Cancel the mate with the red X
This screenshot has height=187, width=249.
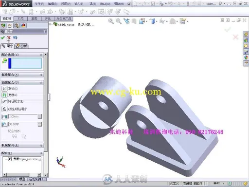pyautogui.click(x=9, y=38)
